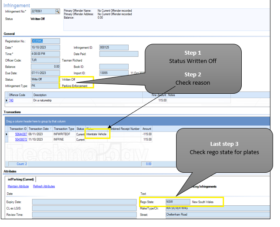Click the Infringement No. search magnifier icon
Image resolution: width=280 pixels, height=227 pixels.
57,11
